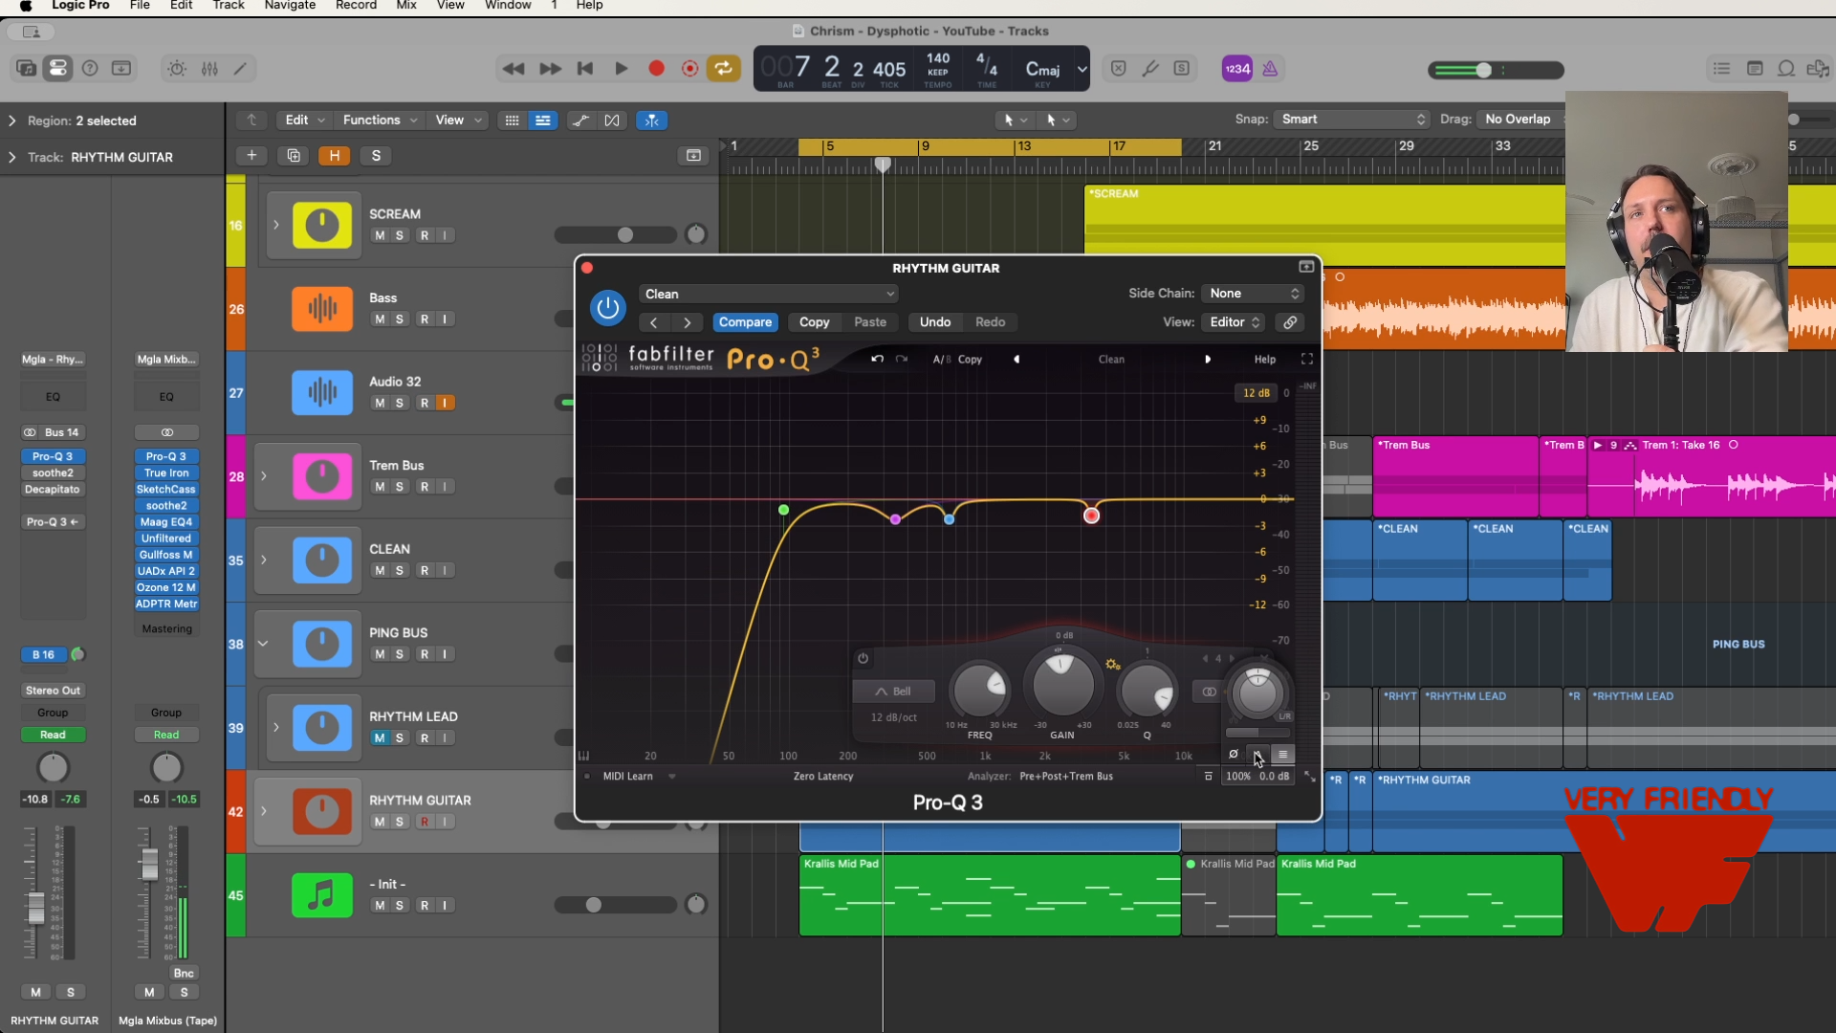Click the add track plus button

tap(251, 156)
